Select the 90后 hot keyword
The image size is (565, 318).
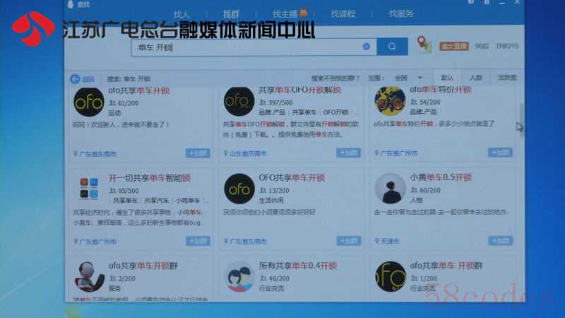point(482,46)
